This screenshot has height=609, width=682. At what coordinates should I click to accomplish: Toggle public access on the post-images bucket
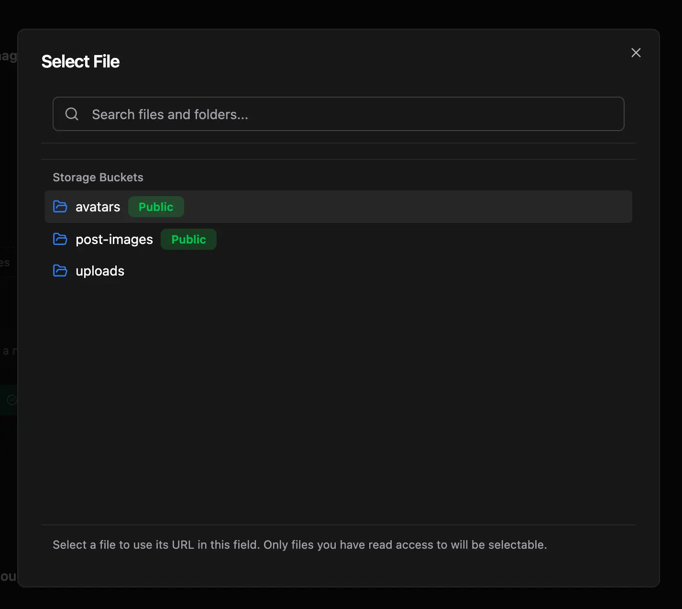[188, 239]
